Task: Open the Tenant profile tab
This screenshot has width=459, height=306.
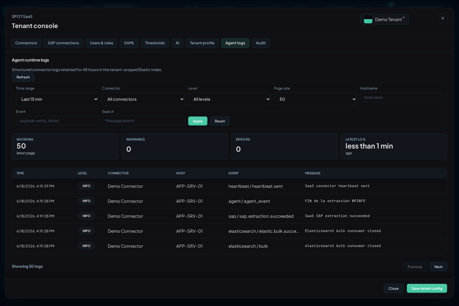Action: (202, 43)
